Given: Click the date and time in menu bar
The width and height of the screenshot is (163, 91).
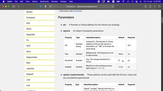Looking at the screenshot, I should coord(152,2).
